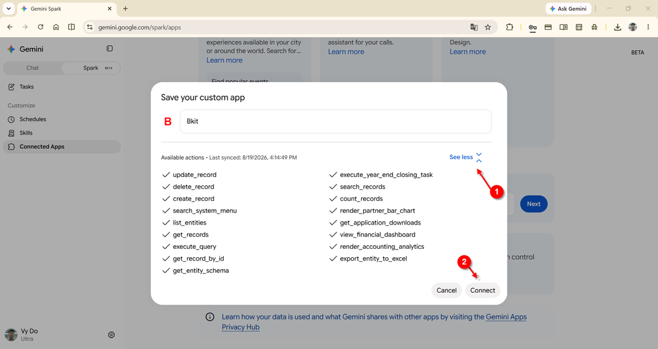The image size is (658, 349).
Task: Bookmark this page with the star
Action: click(488, 27)
